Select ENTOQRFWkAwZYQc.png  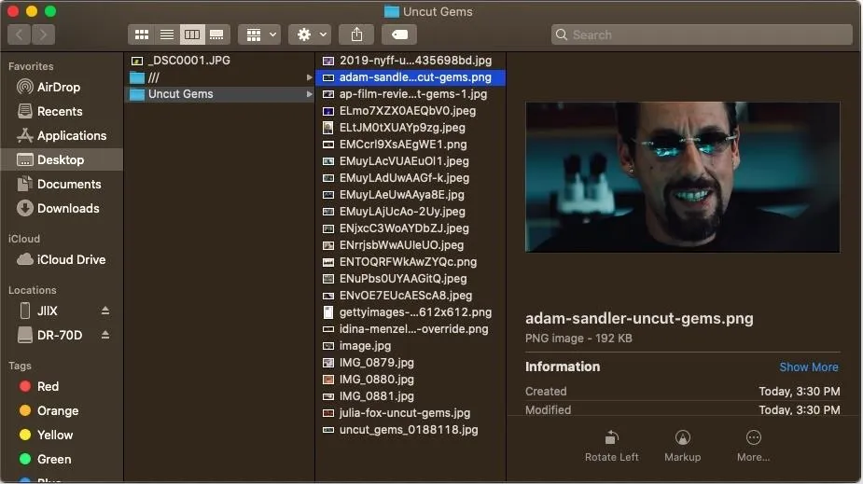coord(411,262)
